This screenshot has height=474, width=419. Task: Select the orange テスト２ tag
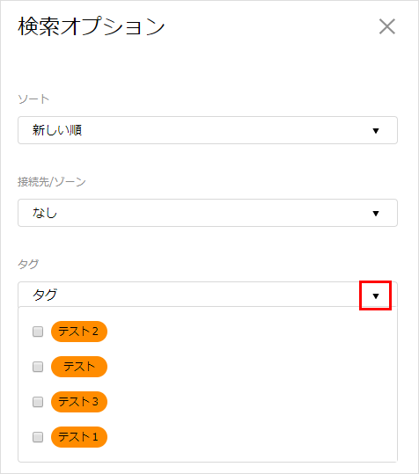[x=79, y=332]
